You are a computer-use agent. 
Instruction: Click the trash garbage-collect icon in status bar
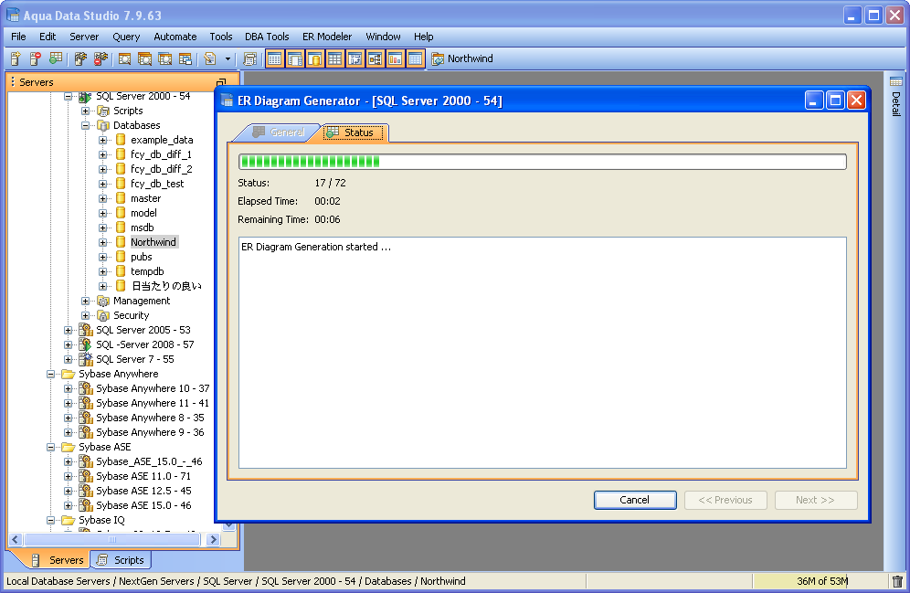[x=897, y=581]
